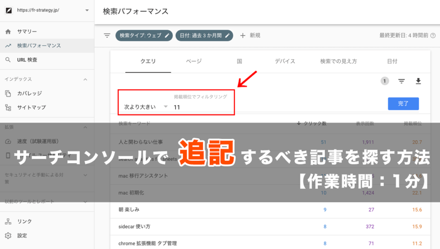Click the table filter rows icon
Screen dimensions: 440x249
point(402,81)
